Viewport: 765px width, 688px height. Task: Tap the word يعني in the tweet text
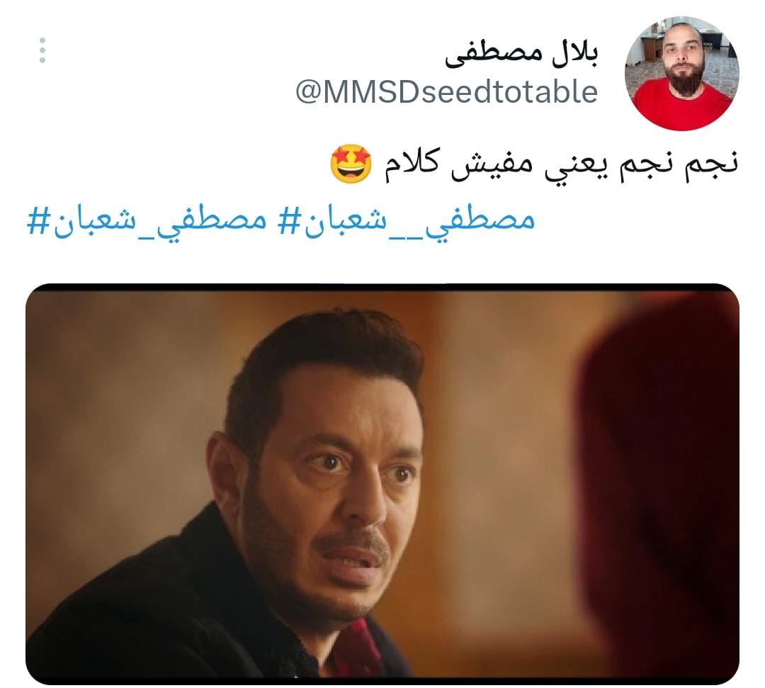[578, 167]
